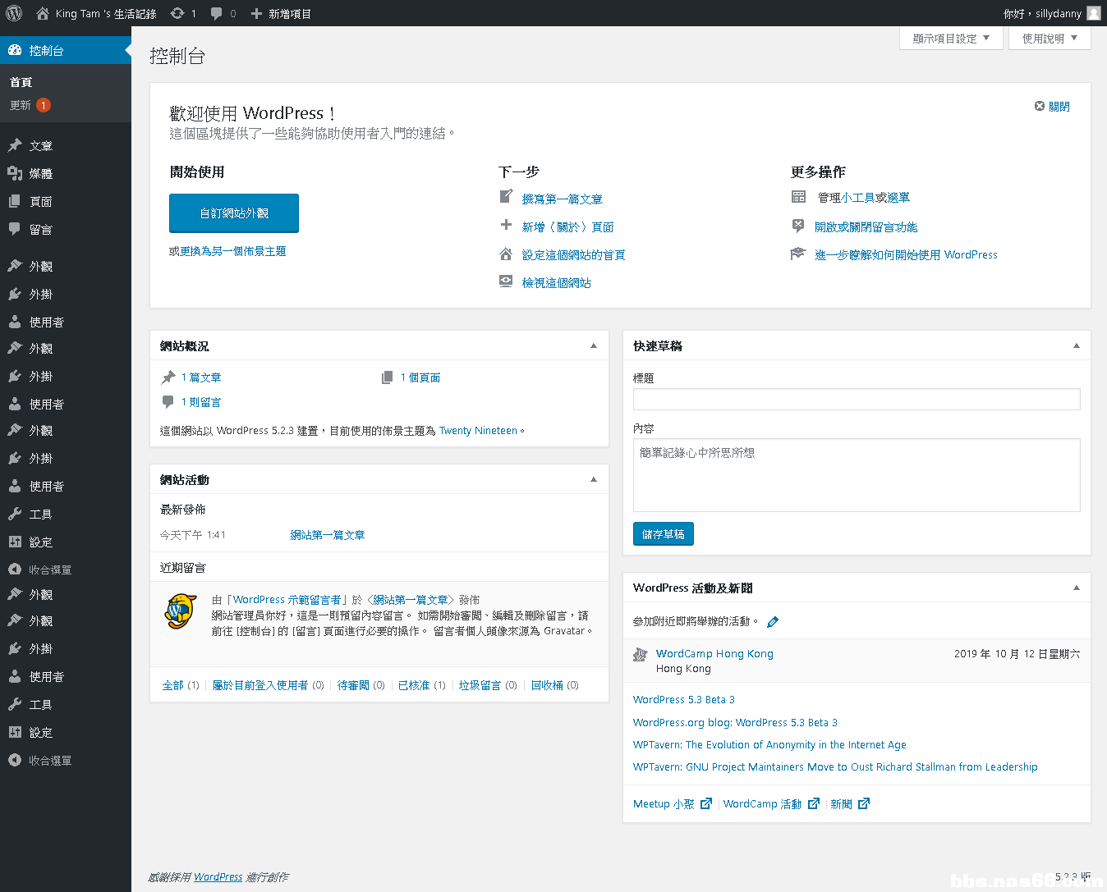Collapse the 快速草稿 panel
Image resolution: width=1107 pixels, height=892 pixels.
[1076, 346]
